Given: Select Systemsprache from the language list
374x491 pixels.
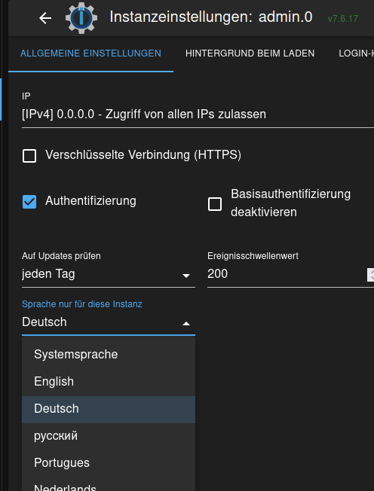Looking at the screenshot, I should [x=109, y=355].
